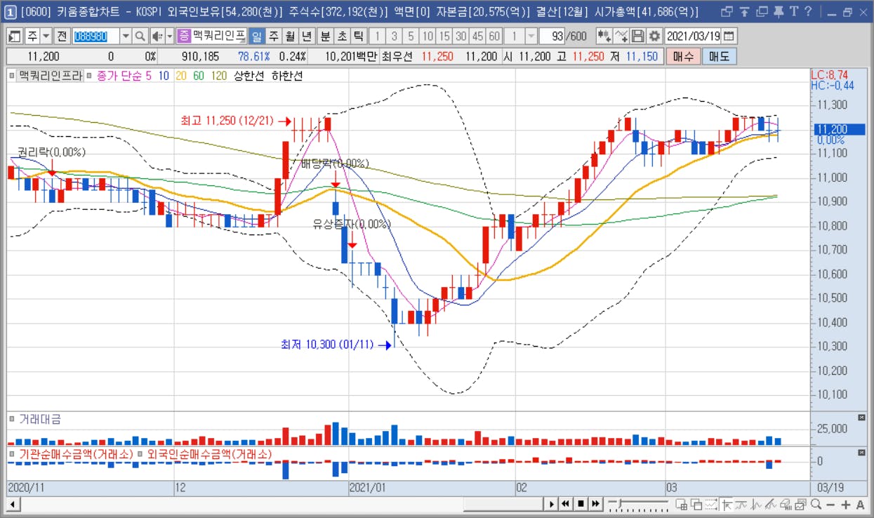Viewport: 874px width, 518px height.
Task: Click the speaker sound icon in toolbar
Action: [157, 36]
